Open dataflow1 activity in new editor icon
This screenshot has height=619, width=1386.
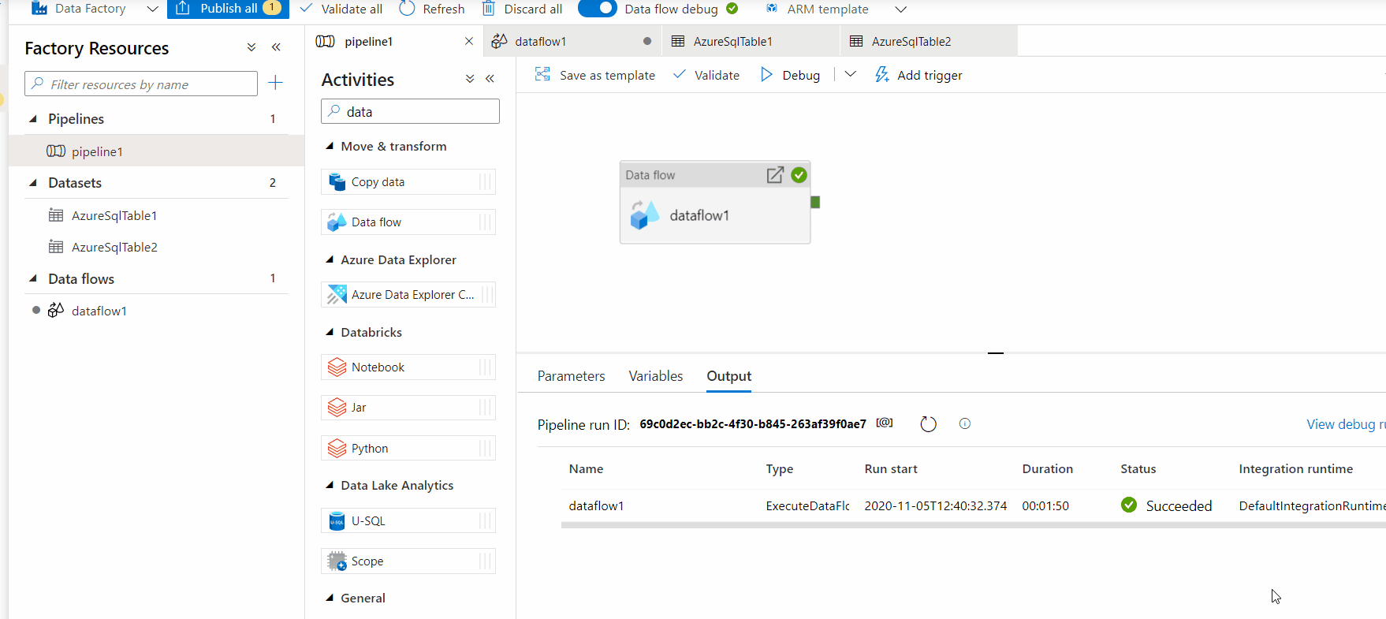click(775, 175)
